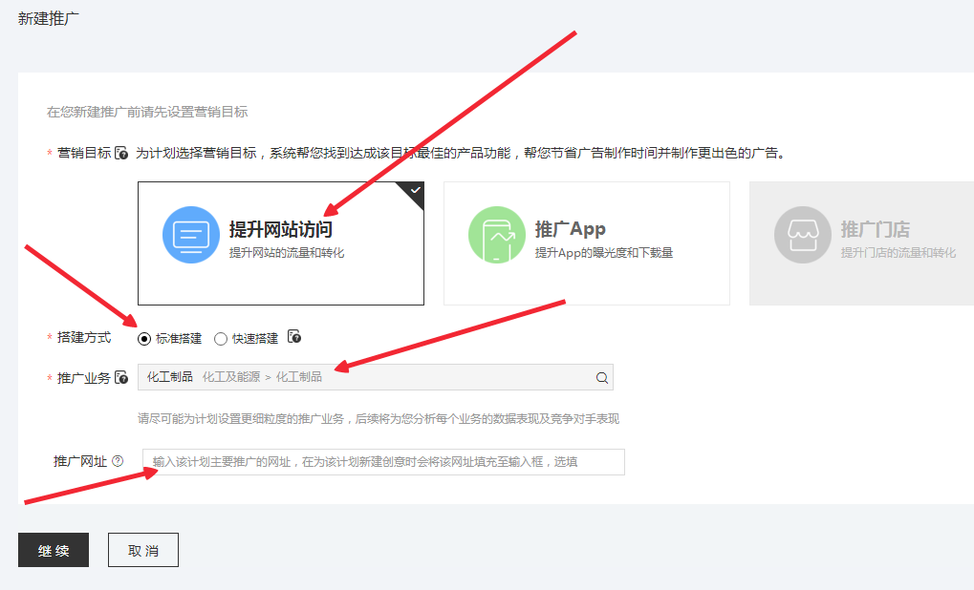This screenshot has height=590, width=974.
Task: Click the help icon beside 快速搭建
Action: coord(293,336)
